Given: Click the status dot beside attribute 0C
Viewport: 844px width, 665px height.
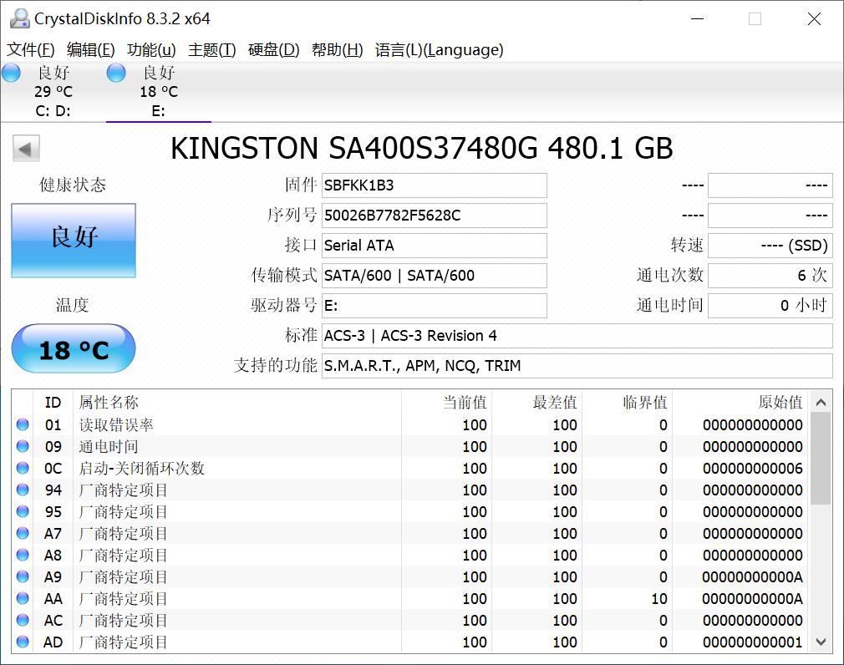Looking at the screenshot, I should pos(23,468).
